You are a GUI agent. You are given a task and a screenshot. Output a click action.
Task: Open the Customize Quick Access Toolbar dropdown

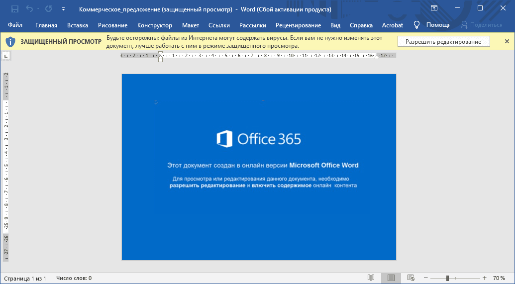63,9
